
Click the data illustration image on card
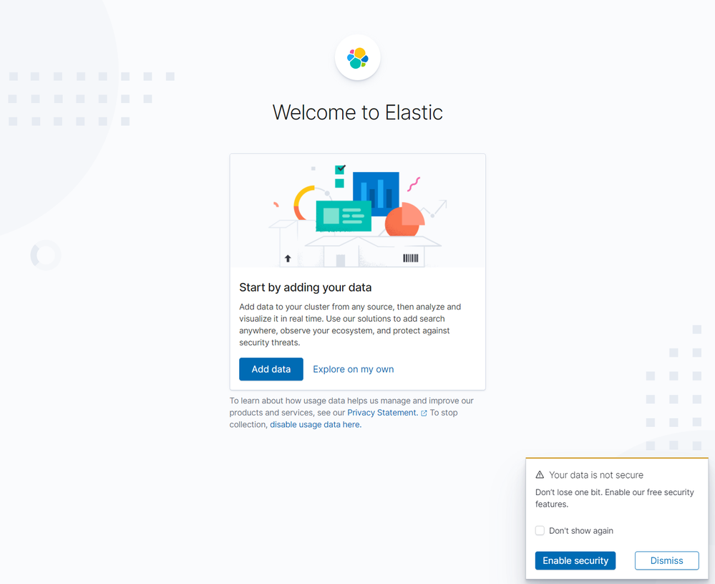click(x=358, y=211)
